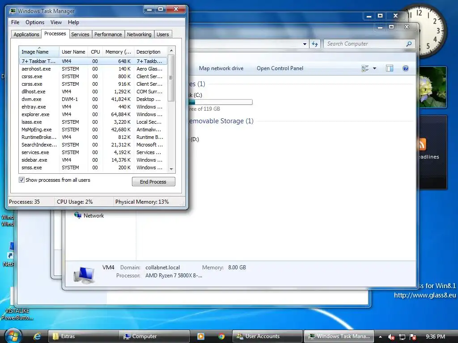Sort processes by Description column
Image resolution: width=458 pixels, height=343 pixels.
tap(151, 52)
